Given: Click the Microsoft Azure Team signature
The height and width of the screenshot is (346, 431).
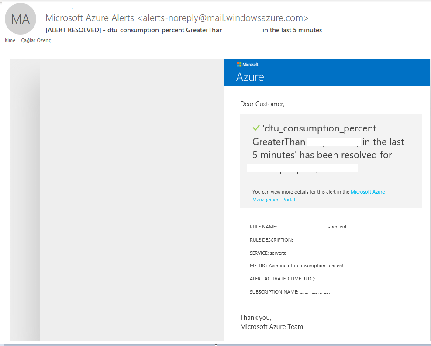Looking at the screenshot, I should (x=272, y=327).
